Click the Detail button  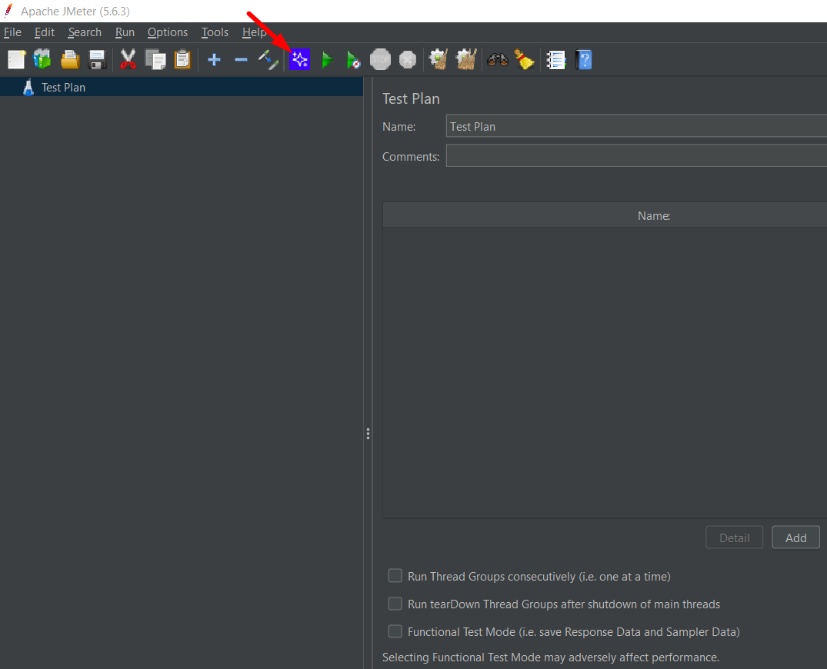(x=734, y=538)
